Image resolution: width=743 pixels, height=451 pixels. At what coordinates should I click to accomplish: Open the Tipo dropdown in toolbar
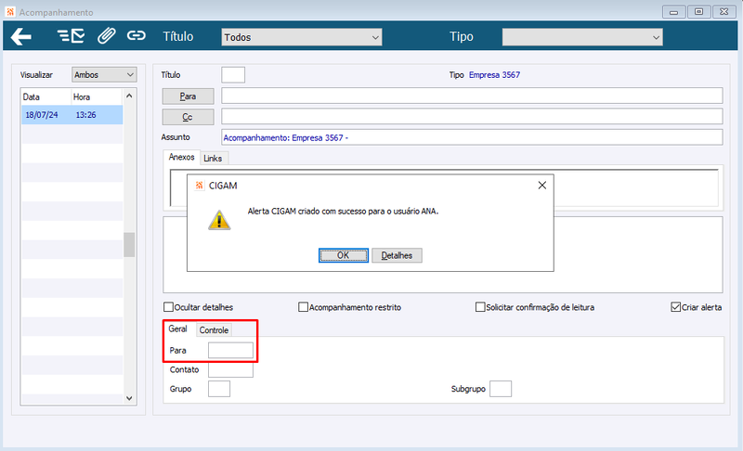tap(582, 37)
